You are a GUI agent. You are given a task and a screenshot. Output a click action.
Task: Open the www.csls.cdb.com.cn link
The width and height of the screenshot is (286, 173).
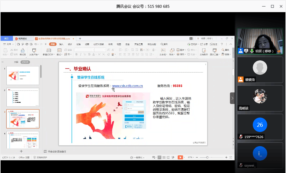point(127,86)
